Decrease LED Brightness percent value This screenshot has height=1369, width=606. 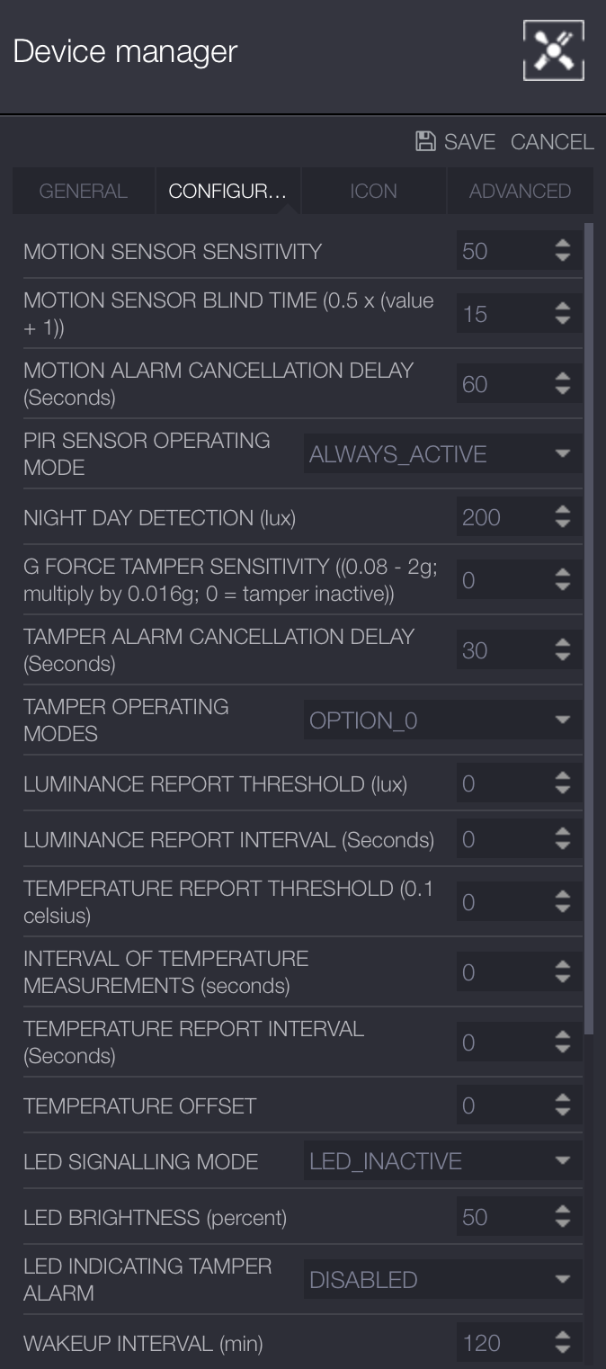[x=563, y=1224]
